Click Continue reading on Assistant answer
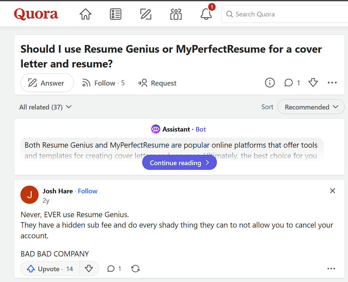Viewport: 348px width, 282px height. [179, 163]
